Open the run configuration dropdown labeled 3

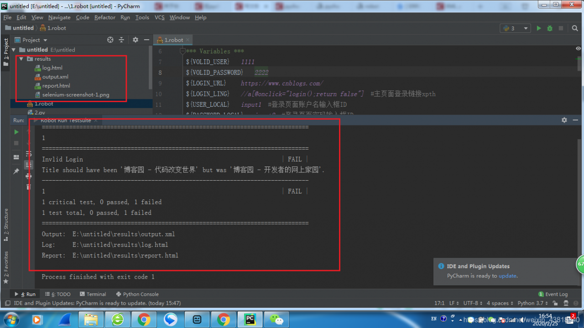tap(515, 28)
